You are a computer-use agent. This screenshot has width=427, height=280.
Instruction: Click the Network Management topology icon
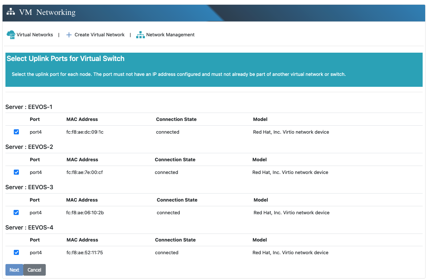[x=140, y=35]
